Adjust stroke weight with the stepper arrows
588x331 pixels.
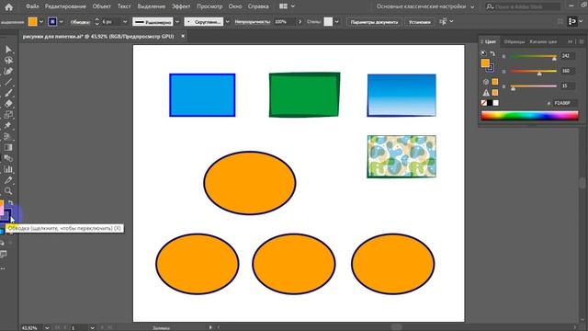tap(97, 22)
